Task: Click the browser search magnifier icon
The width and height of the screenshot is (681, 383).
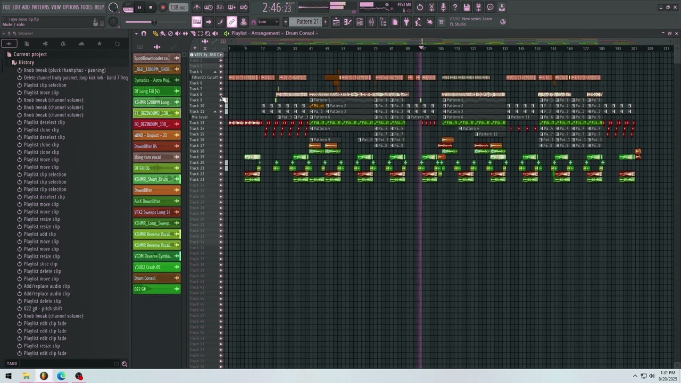Action: pyautogui.click(x=124, y=364)
